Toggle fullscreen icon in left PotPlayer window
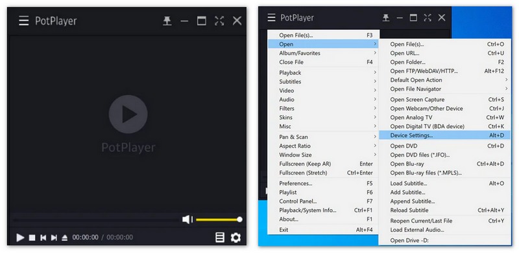The image size is (519, 253). click(x=219, y=21)
